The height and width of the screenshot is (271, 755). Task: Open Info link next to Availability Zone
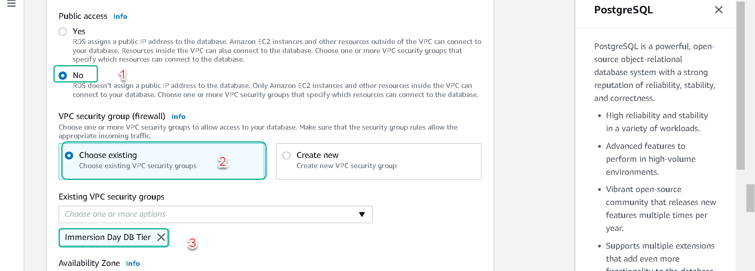click(133, 264)
